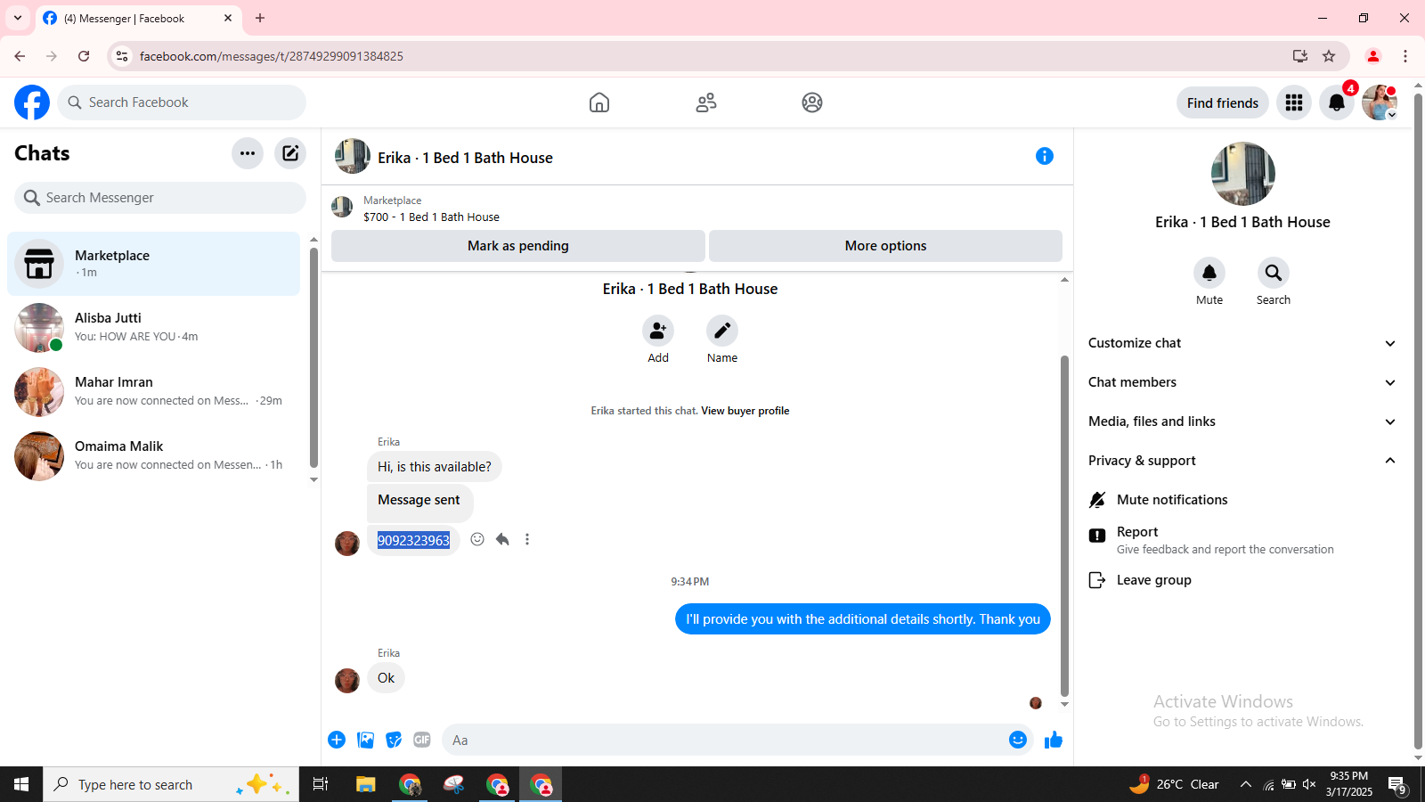Screen dimensions: 1425x802
Task: Expand Customize chat section
Action: click(x=1242, y=343)
